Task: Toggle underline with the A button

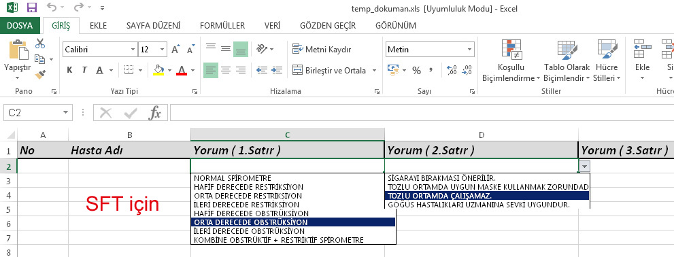Action: (x=100, y=70)
